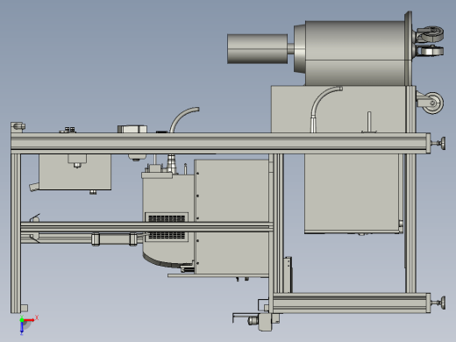The height and width of the screenshot is (342, 456).
Task: Select the curved pipe on the upper cabinet
Action: coord(325,109)
